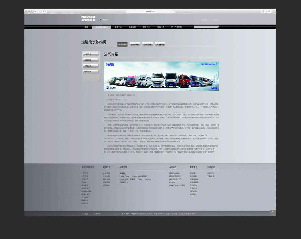Switch to the 人才招聘 tab

click(160, 44)
